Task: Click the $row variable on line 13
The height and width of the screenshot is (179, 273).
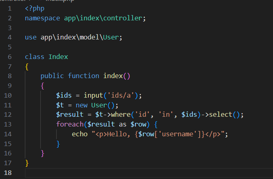Action: [138, 124]
